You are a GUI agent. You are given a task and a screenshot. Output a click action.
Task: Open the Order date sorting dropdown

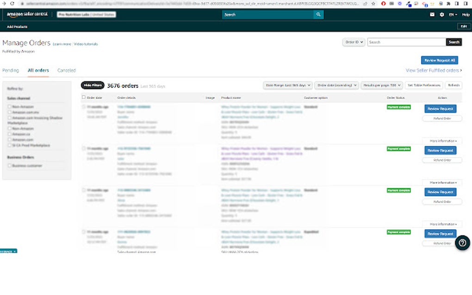[x=336, y=86]
